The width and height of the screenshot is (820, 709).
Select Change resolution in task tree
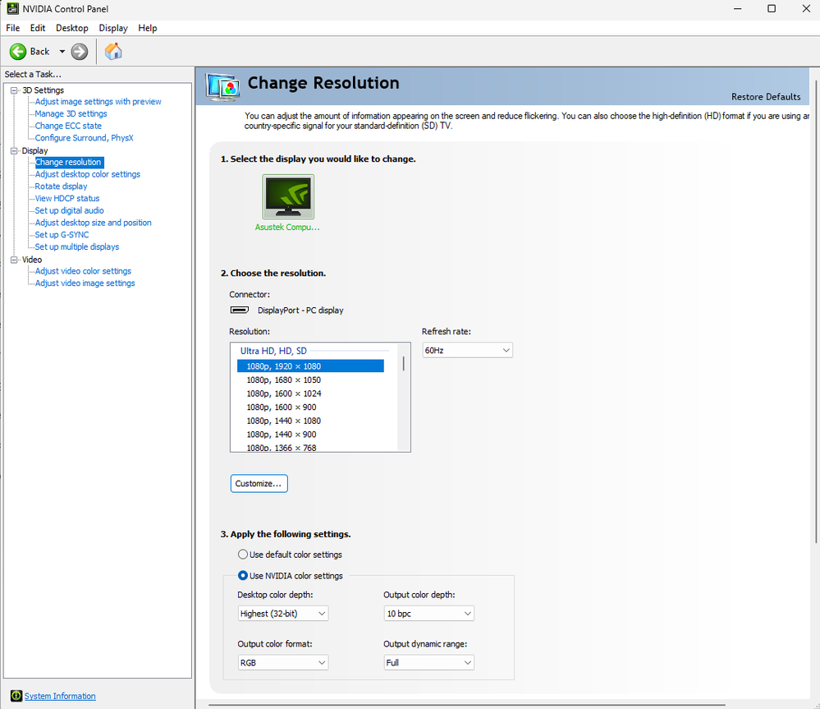(68, 162)
